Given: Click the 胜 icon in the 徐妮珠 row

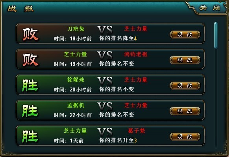Looking at the screenshot, I should click(30, 85).
